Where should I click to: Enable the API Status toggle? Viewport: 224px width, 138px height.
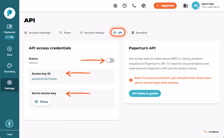click(x=110, y=61)
